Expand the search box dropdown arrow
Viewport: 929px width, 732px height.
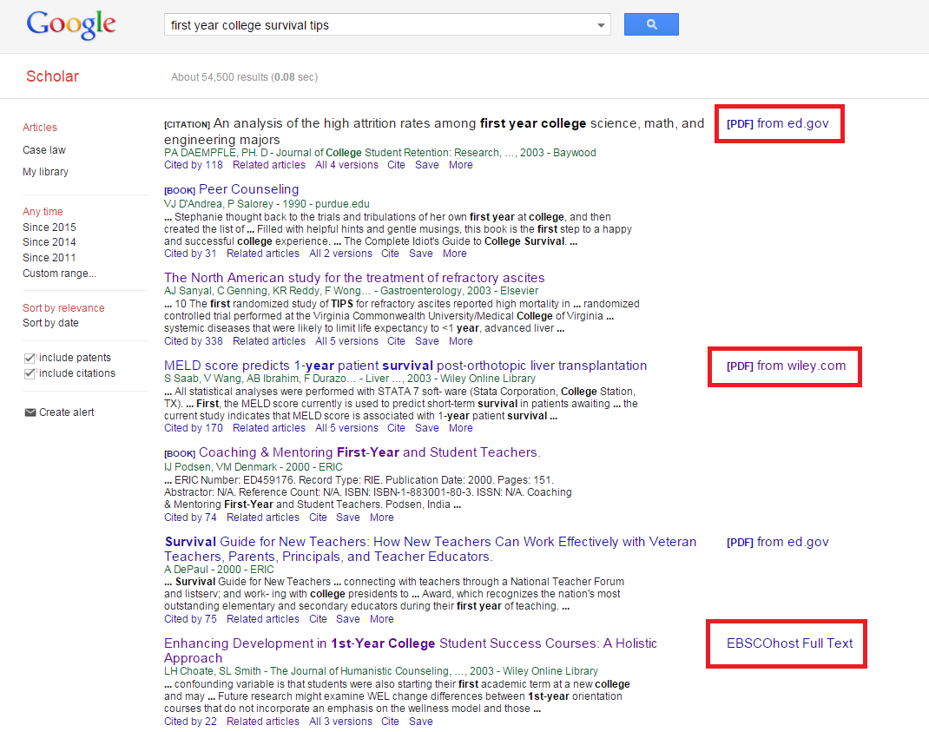point(601,25)
